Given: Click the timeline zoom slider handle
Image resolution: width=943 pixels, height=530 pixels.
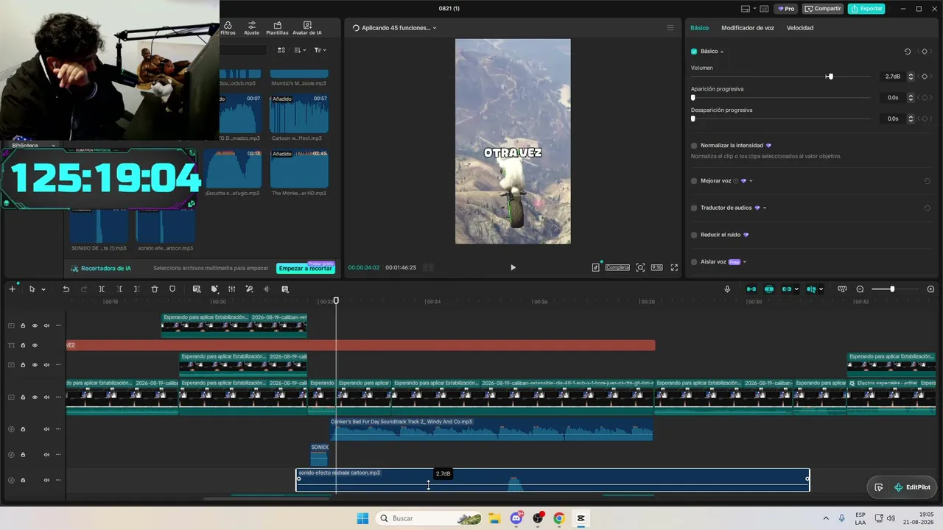Looking at the screenshot, I should (892, 289).
